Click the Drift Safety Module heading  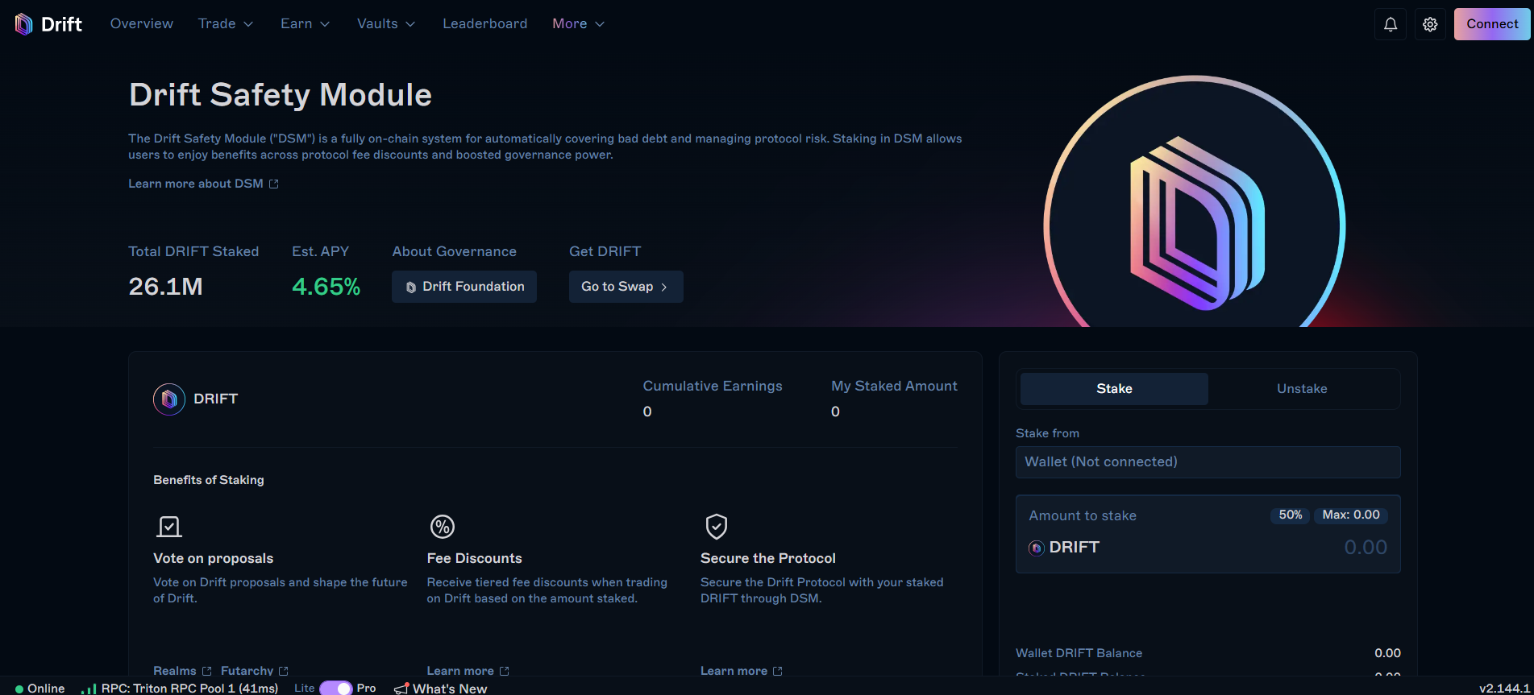pyautogui.click(x=281, y=95)
